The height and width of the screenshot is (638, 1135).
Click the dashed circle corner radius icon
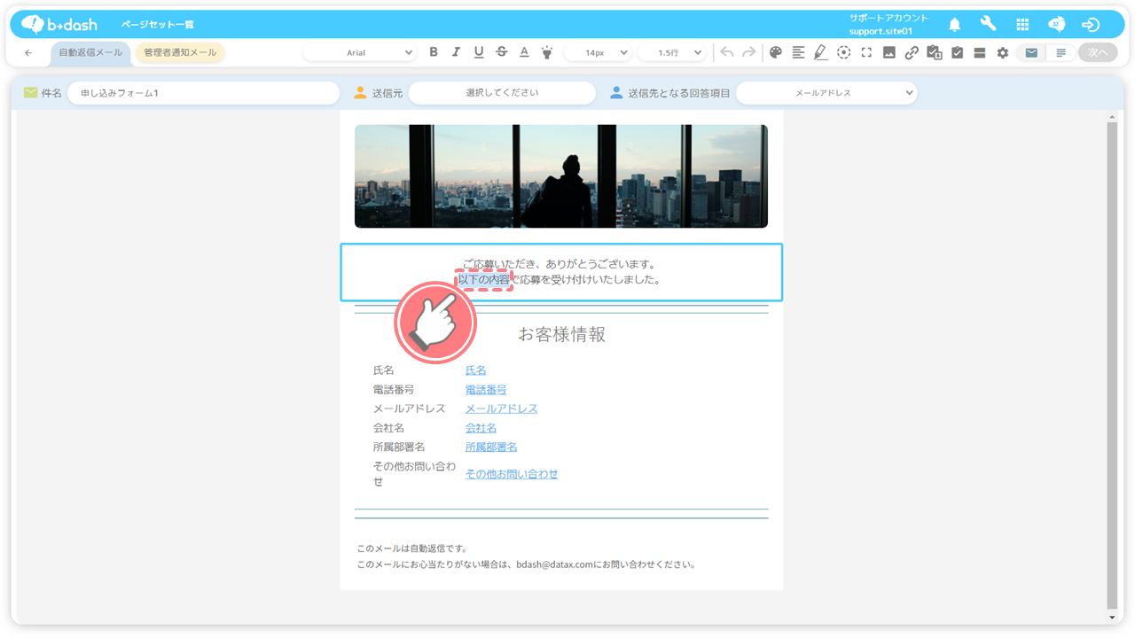(843, 52)
